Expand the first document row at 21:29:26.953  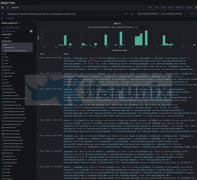point(38,58)
